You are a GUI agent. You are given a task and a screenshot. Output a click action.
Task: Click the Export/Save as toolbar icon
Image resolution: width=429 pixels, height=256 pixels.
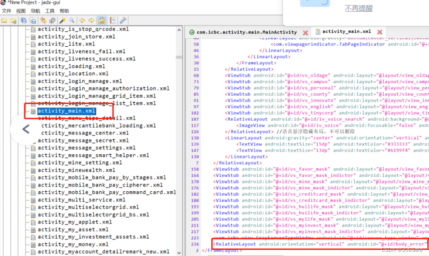(33, 21)
